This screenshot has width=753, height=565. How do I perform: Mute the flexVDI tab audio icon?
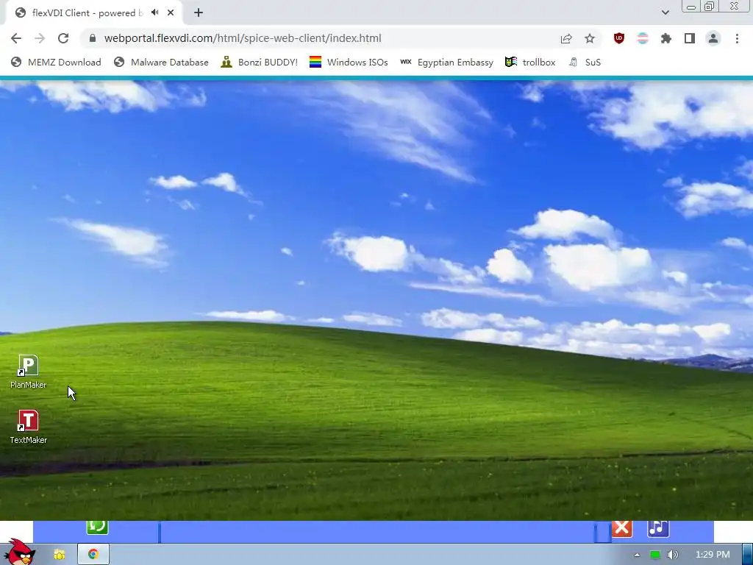[154, 13]
